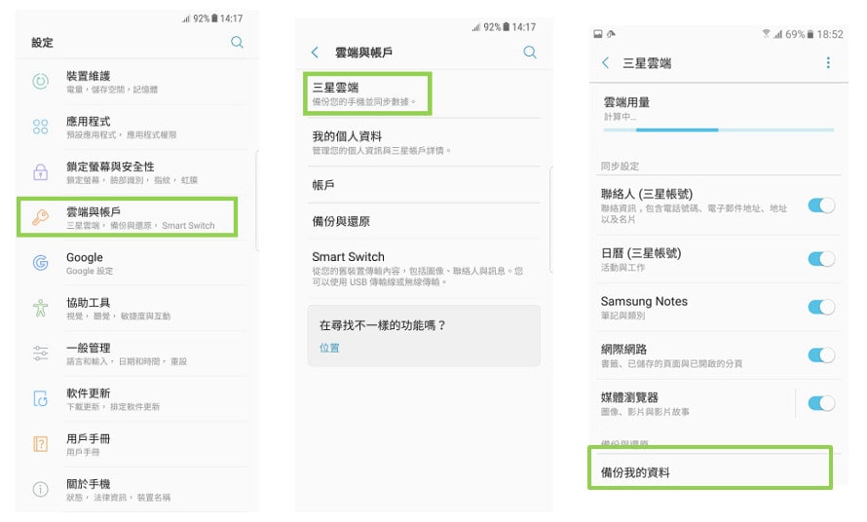This screenshot has width=867, height=522.
Task: Tap the 裝置維護 circular icon
Action: click(x=40, y=81)
